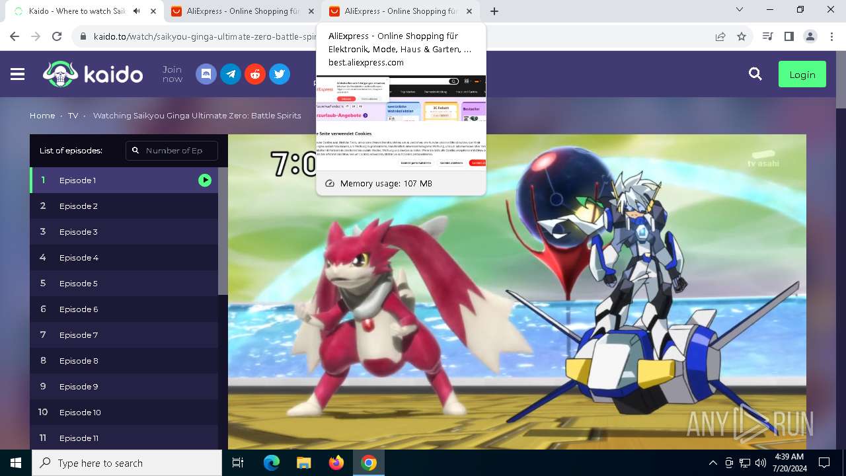
Task: Click the search magnifier icon in the header
Action: 755,74
